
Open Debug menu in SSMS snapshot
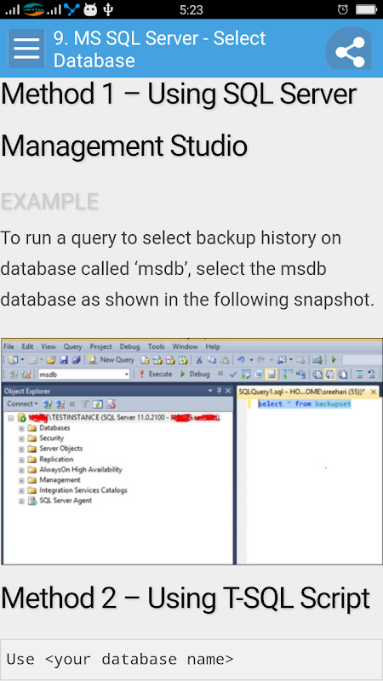(130, 346)
